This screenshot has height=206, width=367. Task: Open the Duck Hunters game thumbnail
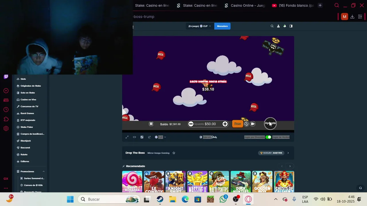241,182
